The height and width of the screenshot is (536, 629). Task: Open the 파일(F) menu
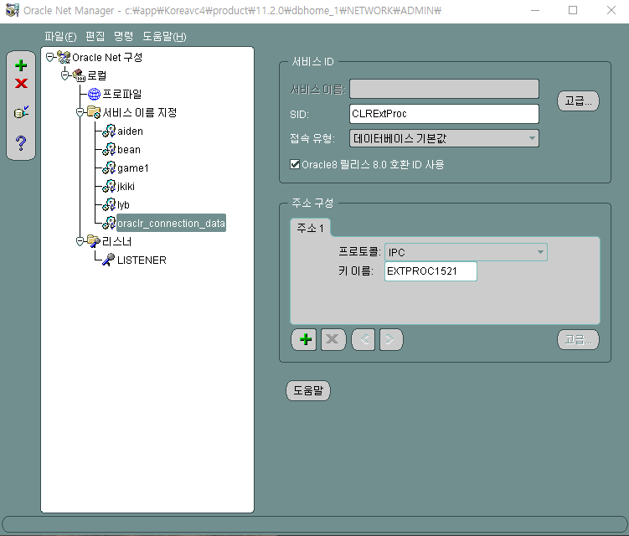(60, 37)
